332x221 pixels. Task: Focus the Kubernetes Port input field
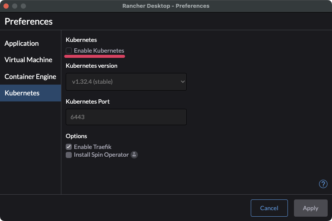click(x=126, y=117)
